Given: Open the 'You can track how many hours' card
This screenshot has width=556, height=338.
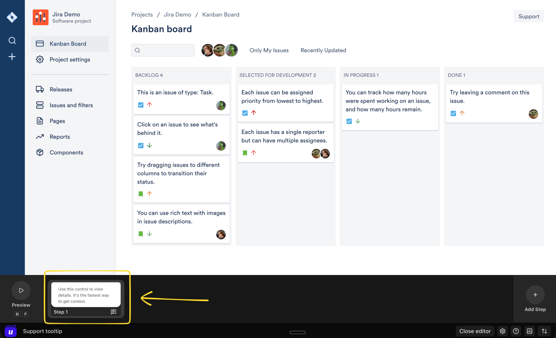Looking at the screenshot, I should [390, 107].
